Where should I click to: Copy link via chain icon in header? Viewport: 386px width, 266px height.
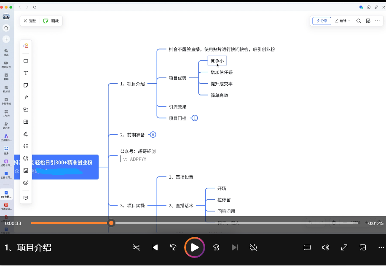click(376, 7)
